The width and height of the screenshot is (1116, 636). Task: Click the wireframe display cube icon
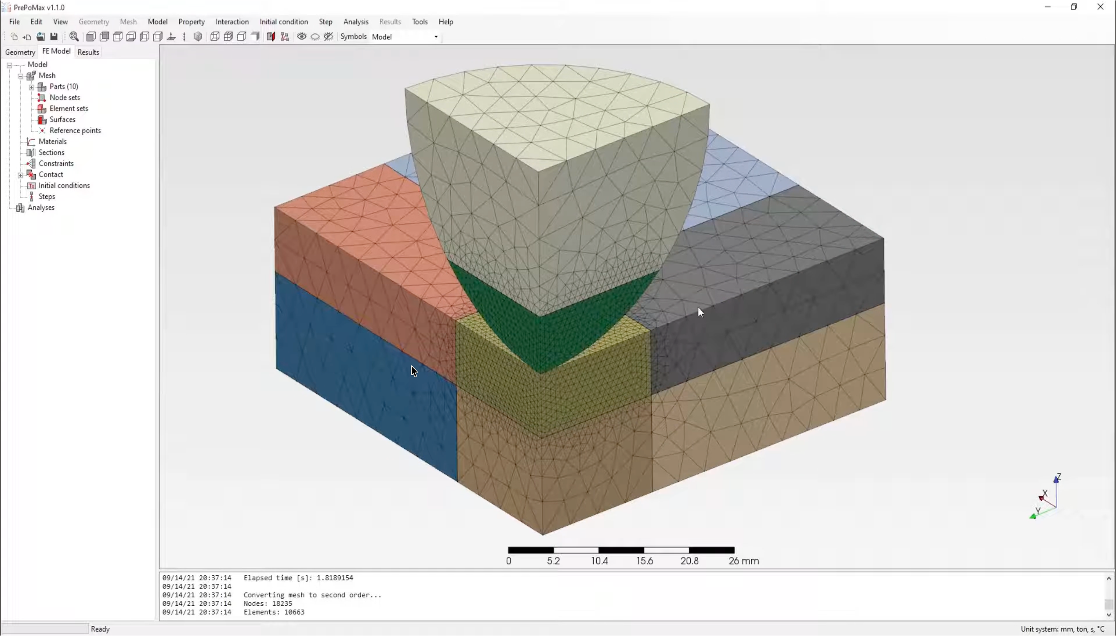point(214,37)
